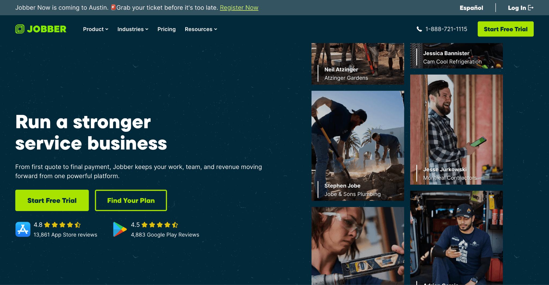Click the 4.5 rating number
The width and height of the screenshot is (549, 285).
(135, 225)
